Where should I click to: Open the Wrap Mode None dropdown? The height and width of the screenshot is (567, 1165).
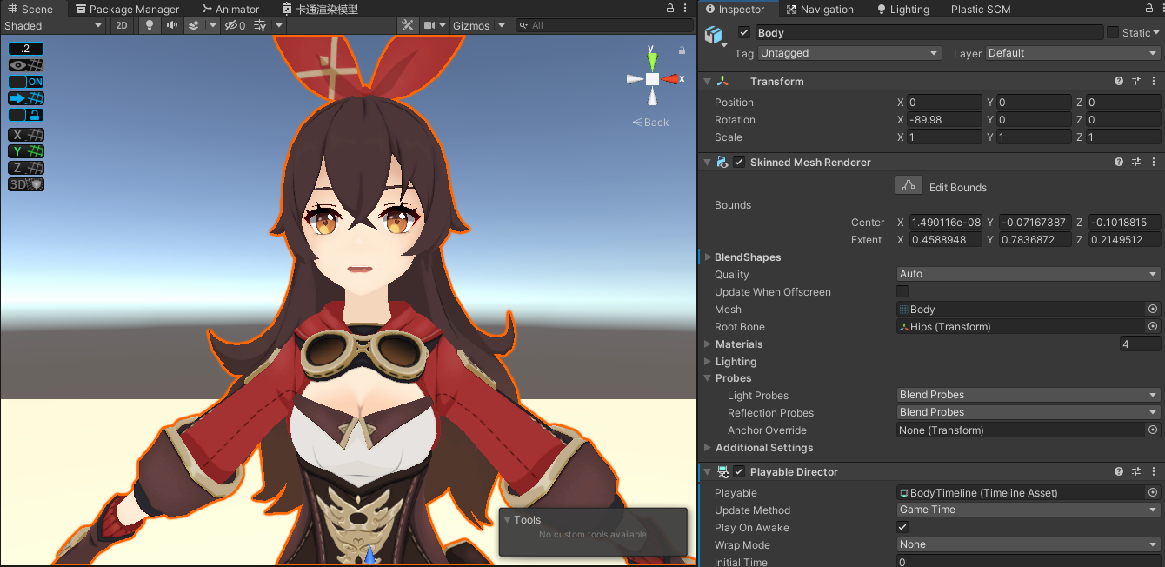(1029, 544)
